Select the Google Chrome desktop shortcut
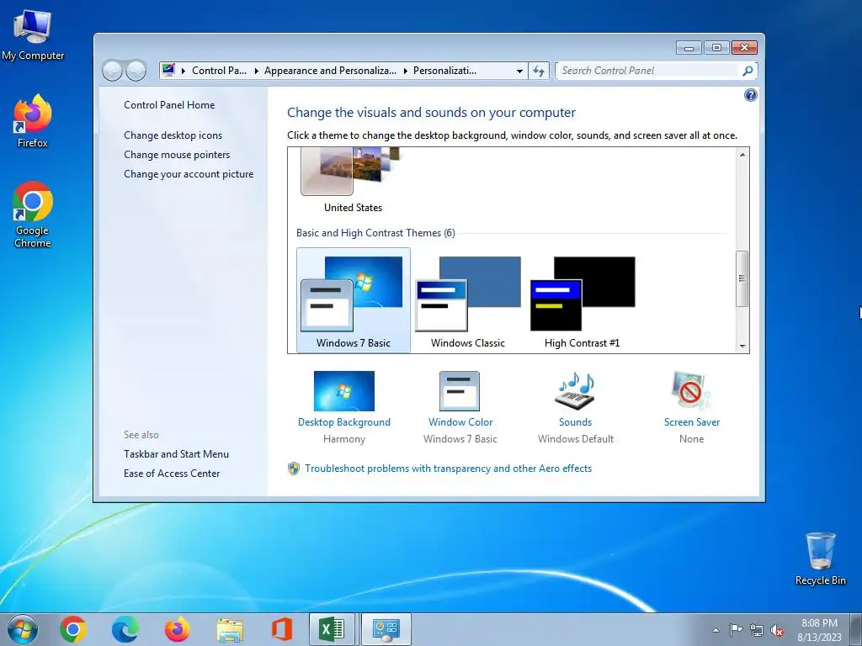 tap(33, 214)
